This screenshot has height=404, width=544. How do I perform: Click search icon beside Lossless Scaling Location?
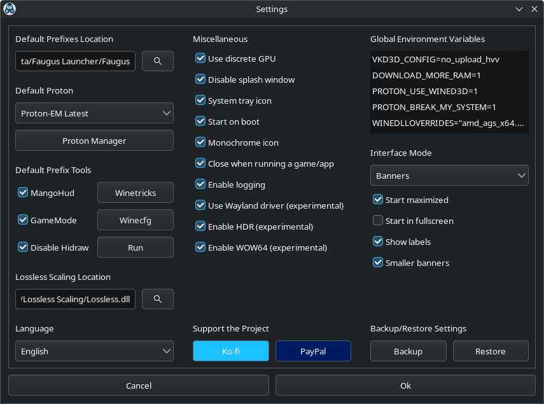coord(158,299)
